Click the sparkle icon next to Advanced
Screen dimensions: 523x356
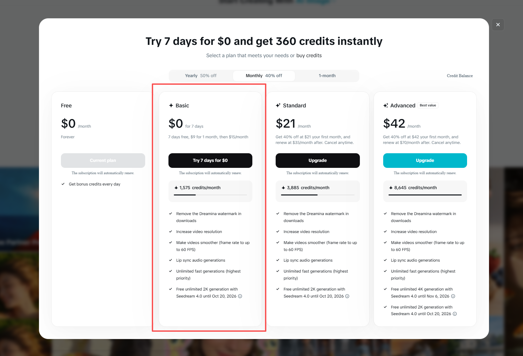pyautogui.click(x=386, y=105)
